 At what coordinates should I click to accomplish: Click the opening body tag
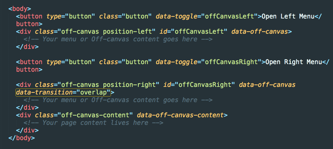pyautogui.click(x=20, y=9)
